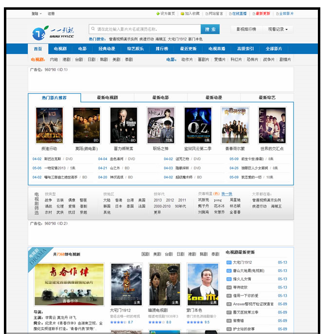Screen dimensions: 332x334
Task: Expand the 观看记录 dropdown
Action: click(x=277, y=29)
